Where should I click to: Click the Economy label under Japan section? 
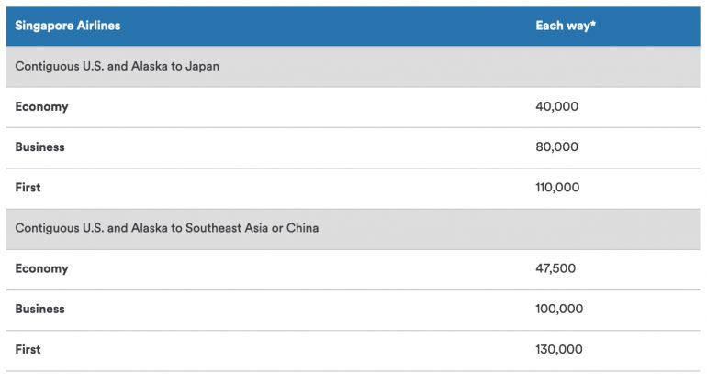click(41, 106)
